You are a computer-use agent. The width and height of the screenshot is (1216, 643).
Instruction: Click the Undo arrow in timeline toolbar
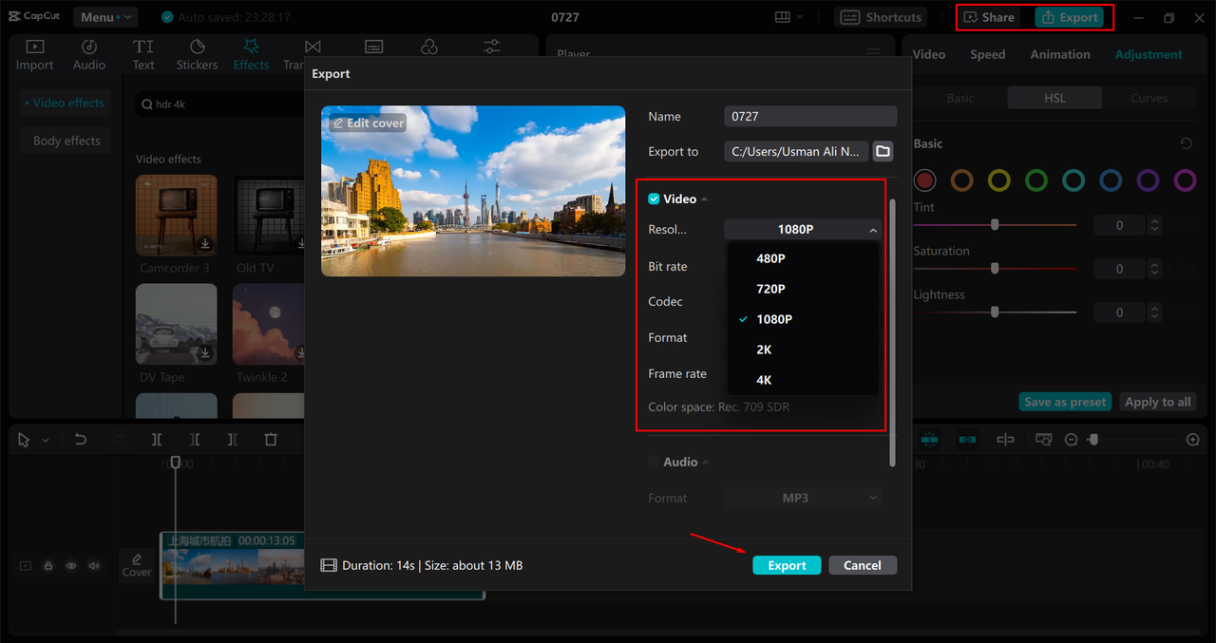tap(81, 440)
